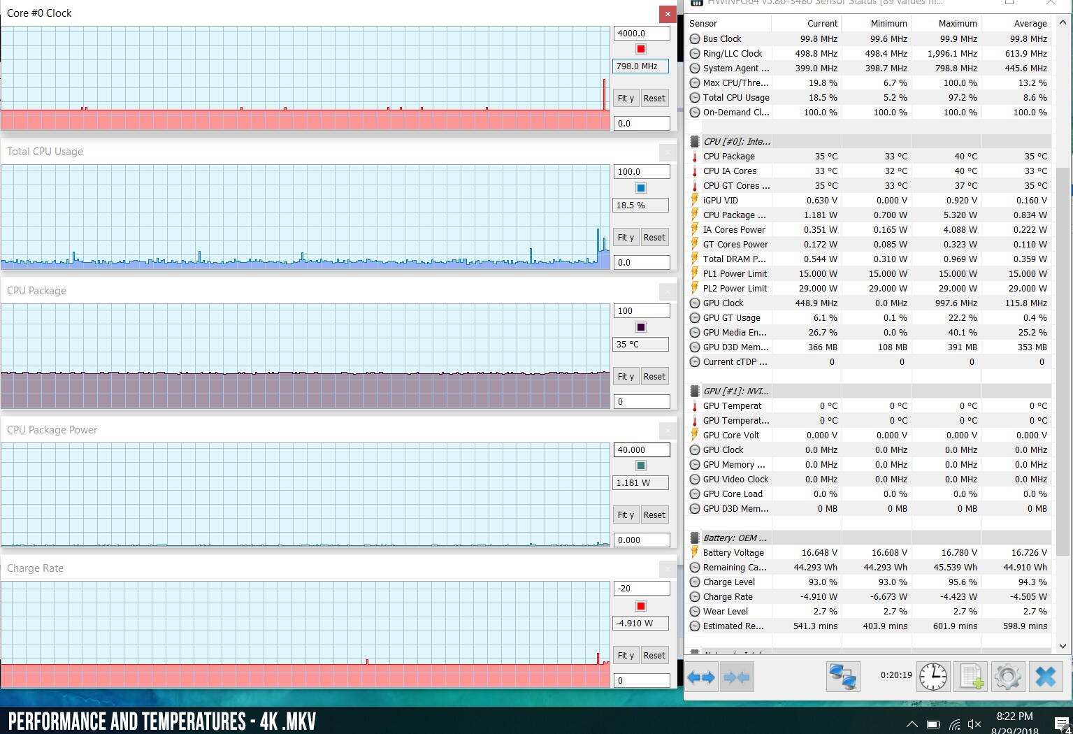This screenshot has height=734, width=1073.
Task: Open the remote network monitoring computers icon
Action: point(842,677)
